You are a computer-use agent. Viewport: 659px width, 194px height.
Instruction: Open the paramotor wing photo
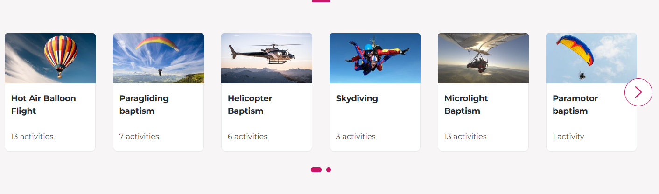[591, 58]
